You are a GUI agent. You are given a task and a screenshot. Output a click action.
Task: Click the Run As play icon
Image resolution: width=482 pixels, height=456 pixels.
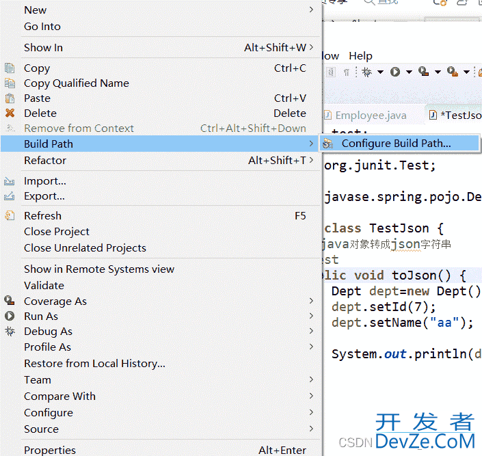10,316
